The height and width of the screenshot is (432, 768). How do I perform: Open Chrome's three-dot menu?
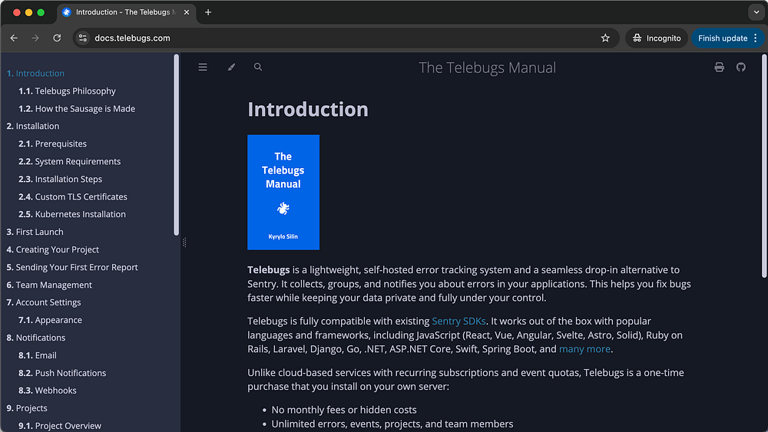[x=756, y=38]
